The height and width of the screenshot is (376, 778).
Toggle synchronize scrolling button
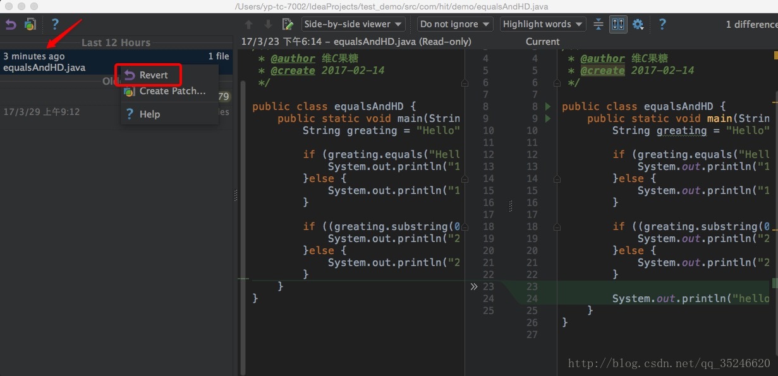click(x=617, y=24)
